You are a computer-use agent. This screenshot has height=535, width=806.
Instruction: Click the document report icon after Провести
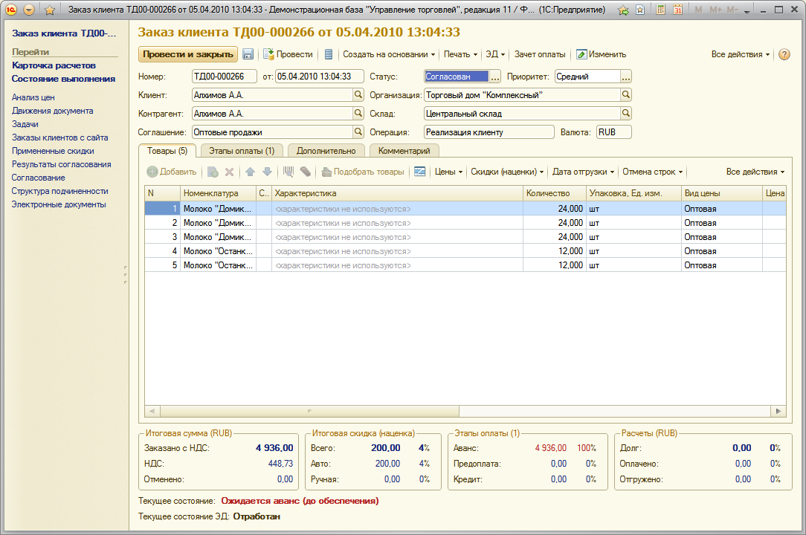(x=329, y=54)
